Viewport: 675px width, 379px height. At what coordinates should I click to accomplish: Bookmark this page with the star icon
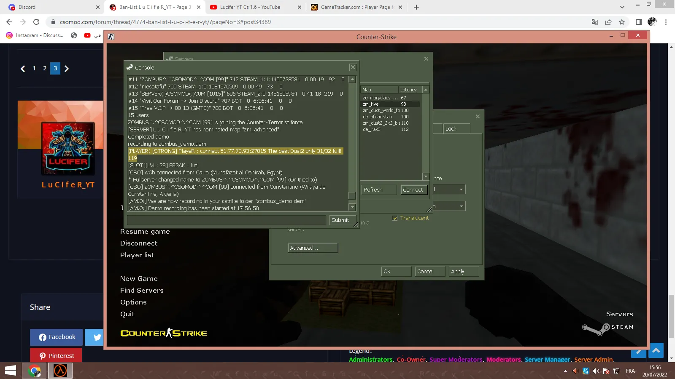tap(621, 22)
